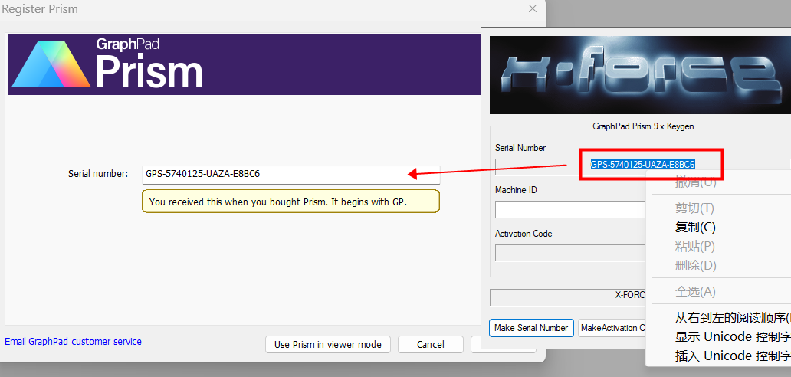The image size is (791, 377).
Task: Close the Register Prism dialog
Action: click(533, 9)
